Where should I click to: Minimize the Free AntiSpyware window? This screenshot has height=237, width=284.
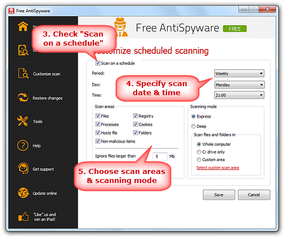[x=244, y=10]
